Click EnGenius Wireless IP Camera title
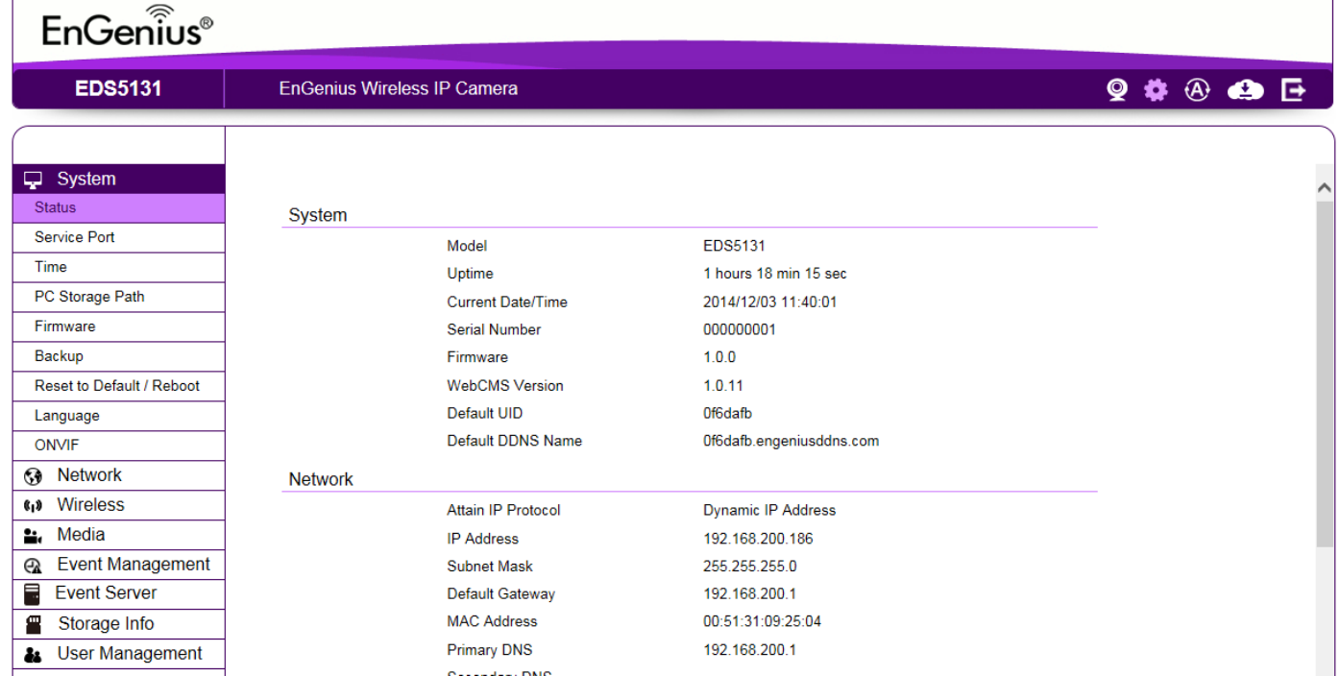Image resolution: width=1340 pixels, height=676 pixels. [399, 89]
